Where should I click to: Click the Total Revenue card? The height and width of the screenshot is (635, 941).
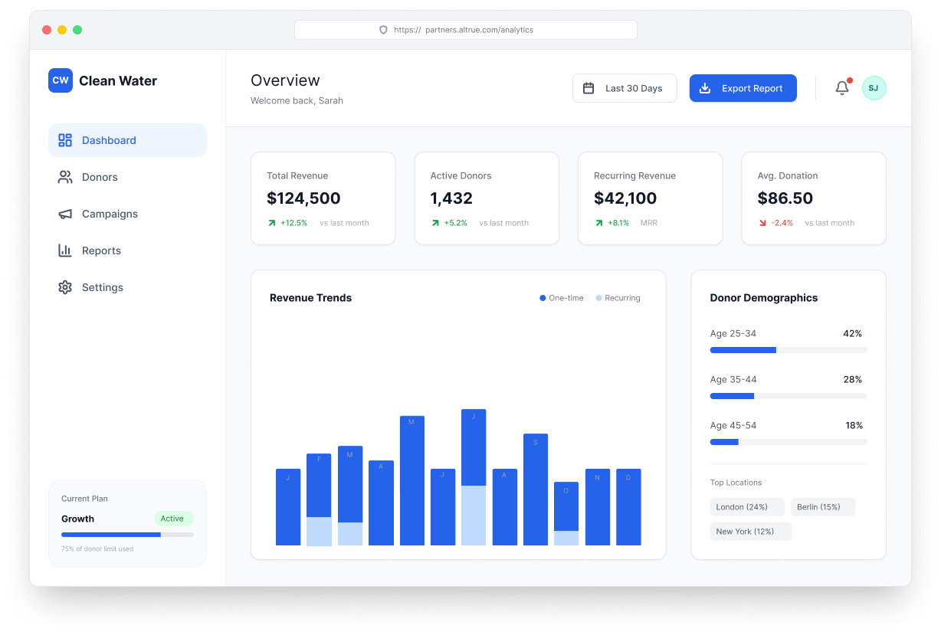(323, 198)
